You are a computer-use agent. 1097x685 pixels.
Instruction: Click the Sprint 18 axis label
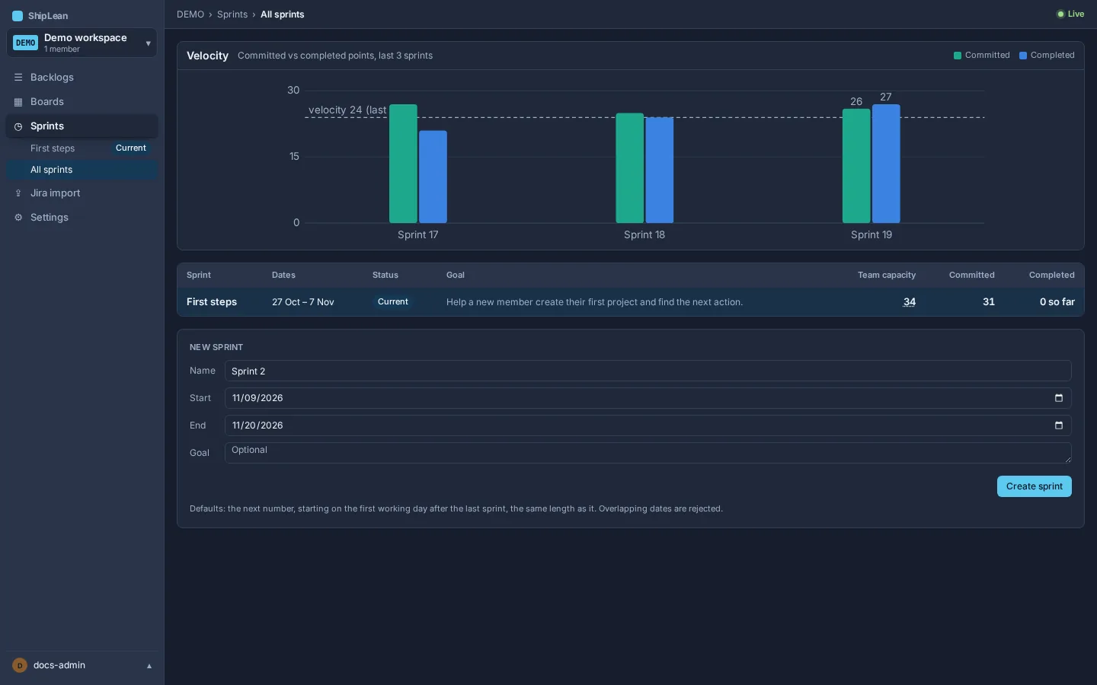pos(644,235)
